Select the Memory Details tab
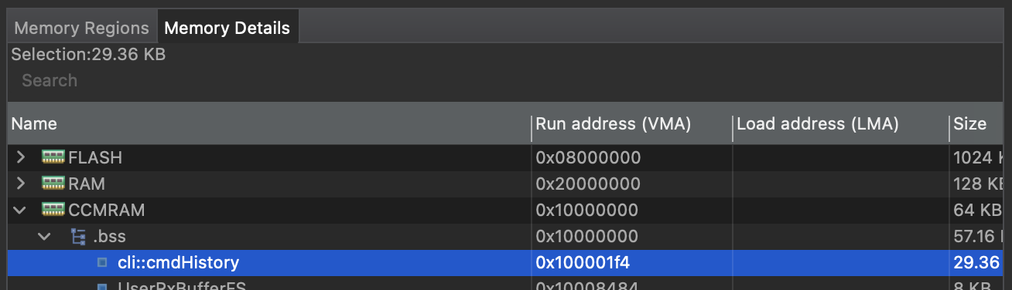 click(227, 29)
